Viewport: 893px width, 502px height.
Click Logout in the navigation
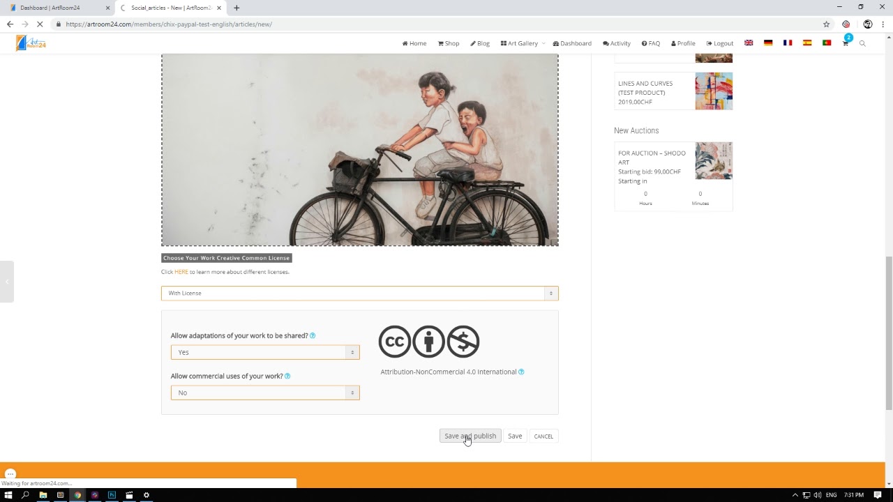[x=720, y=43]
